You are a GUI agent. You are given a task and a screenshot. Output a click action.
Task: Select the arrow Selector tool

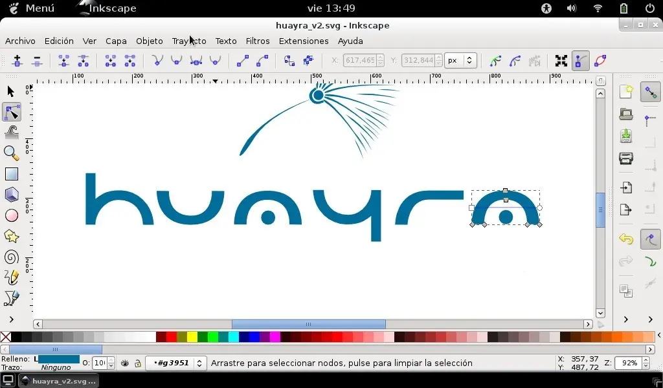pyautogui.click(x=11, y=91)
